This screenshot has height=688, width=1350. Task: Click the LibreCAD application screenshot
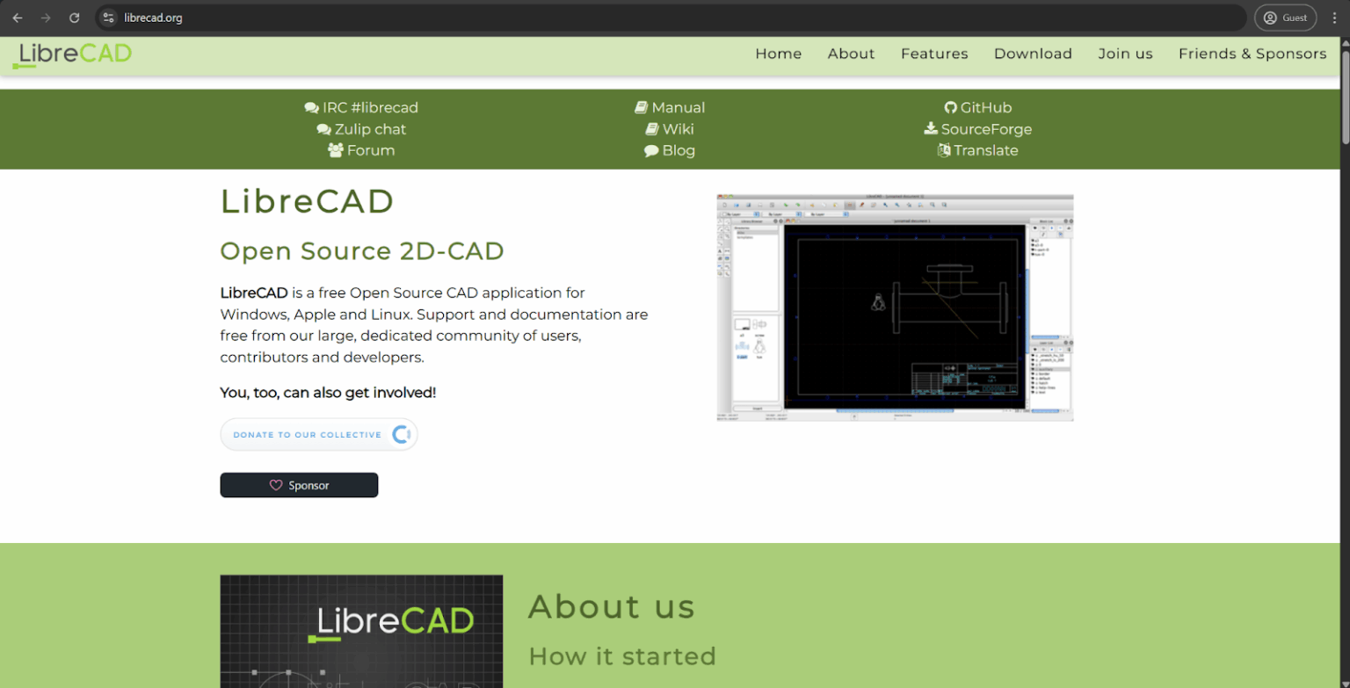(x=895, y=307)
